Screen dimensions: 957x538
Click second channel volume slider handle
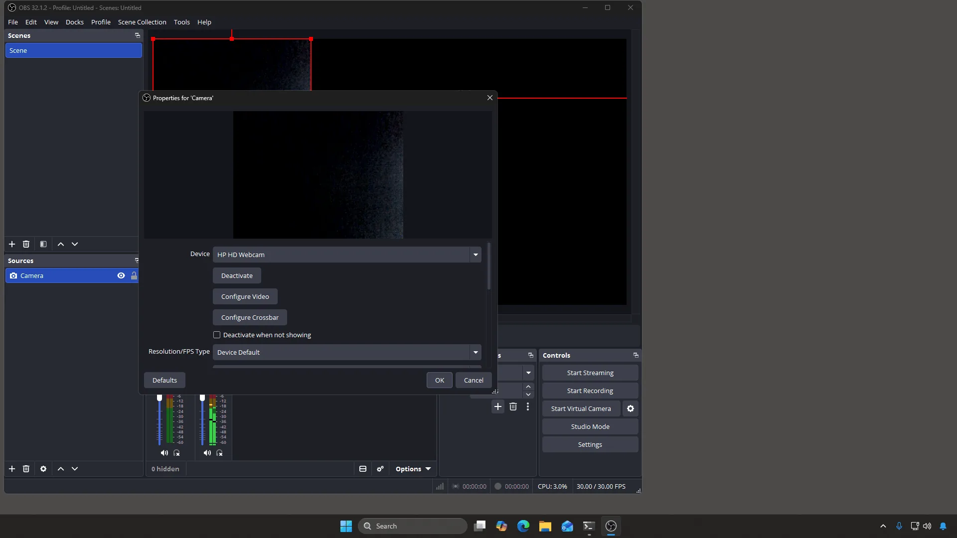[x=202, y=398]
